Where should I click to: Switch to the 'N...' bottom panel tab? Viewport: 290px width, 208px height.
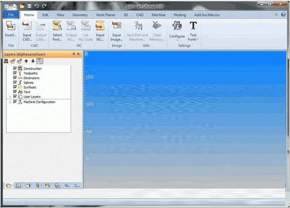[67, 185]
